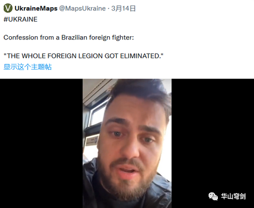Click the black bar left of the video
Screen dimensions: 254x208
coord(41,143)
